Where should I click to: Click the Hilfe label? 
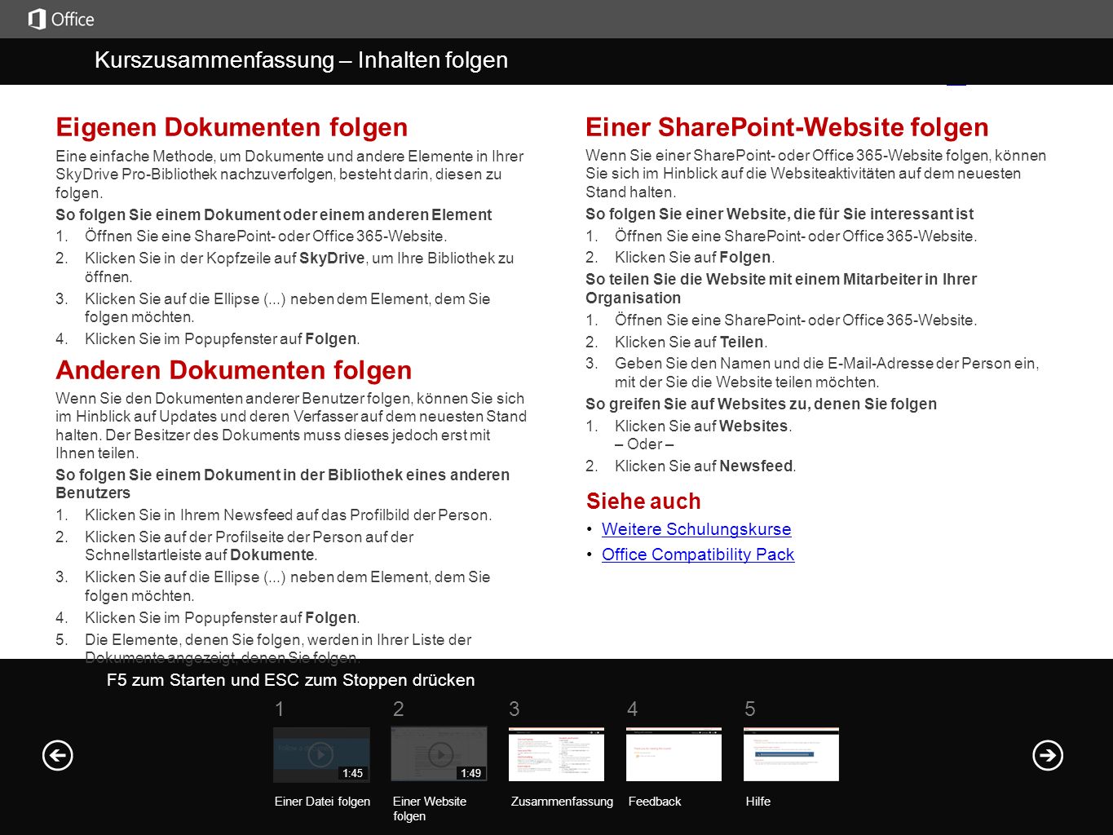click(758, 802)
